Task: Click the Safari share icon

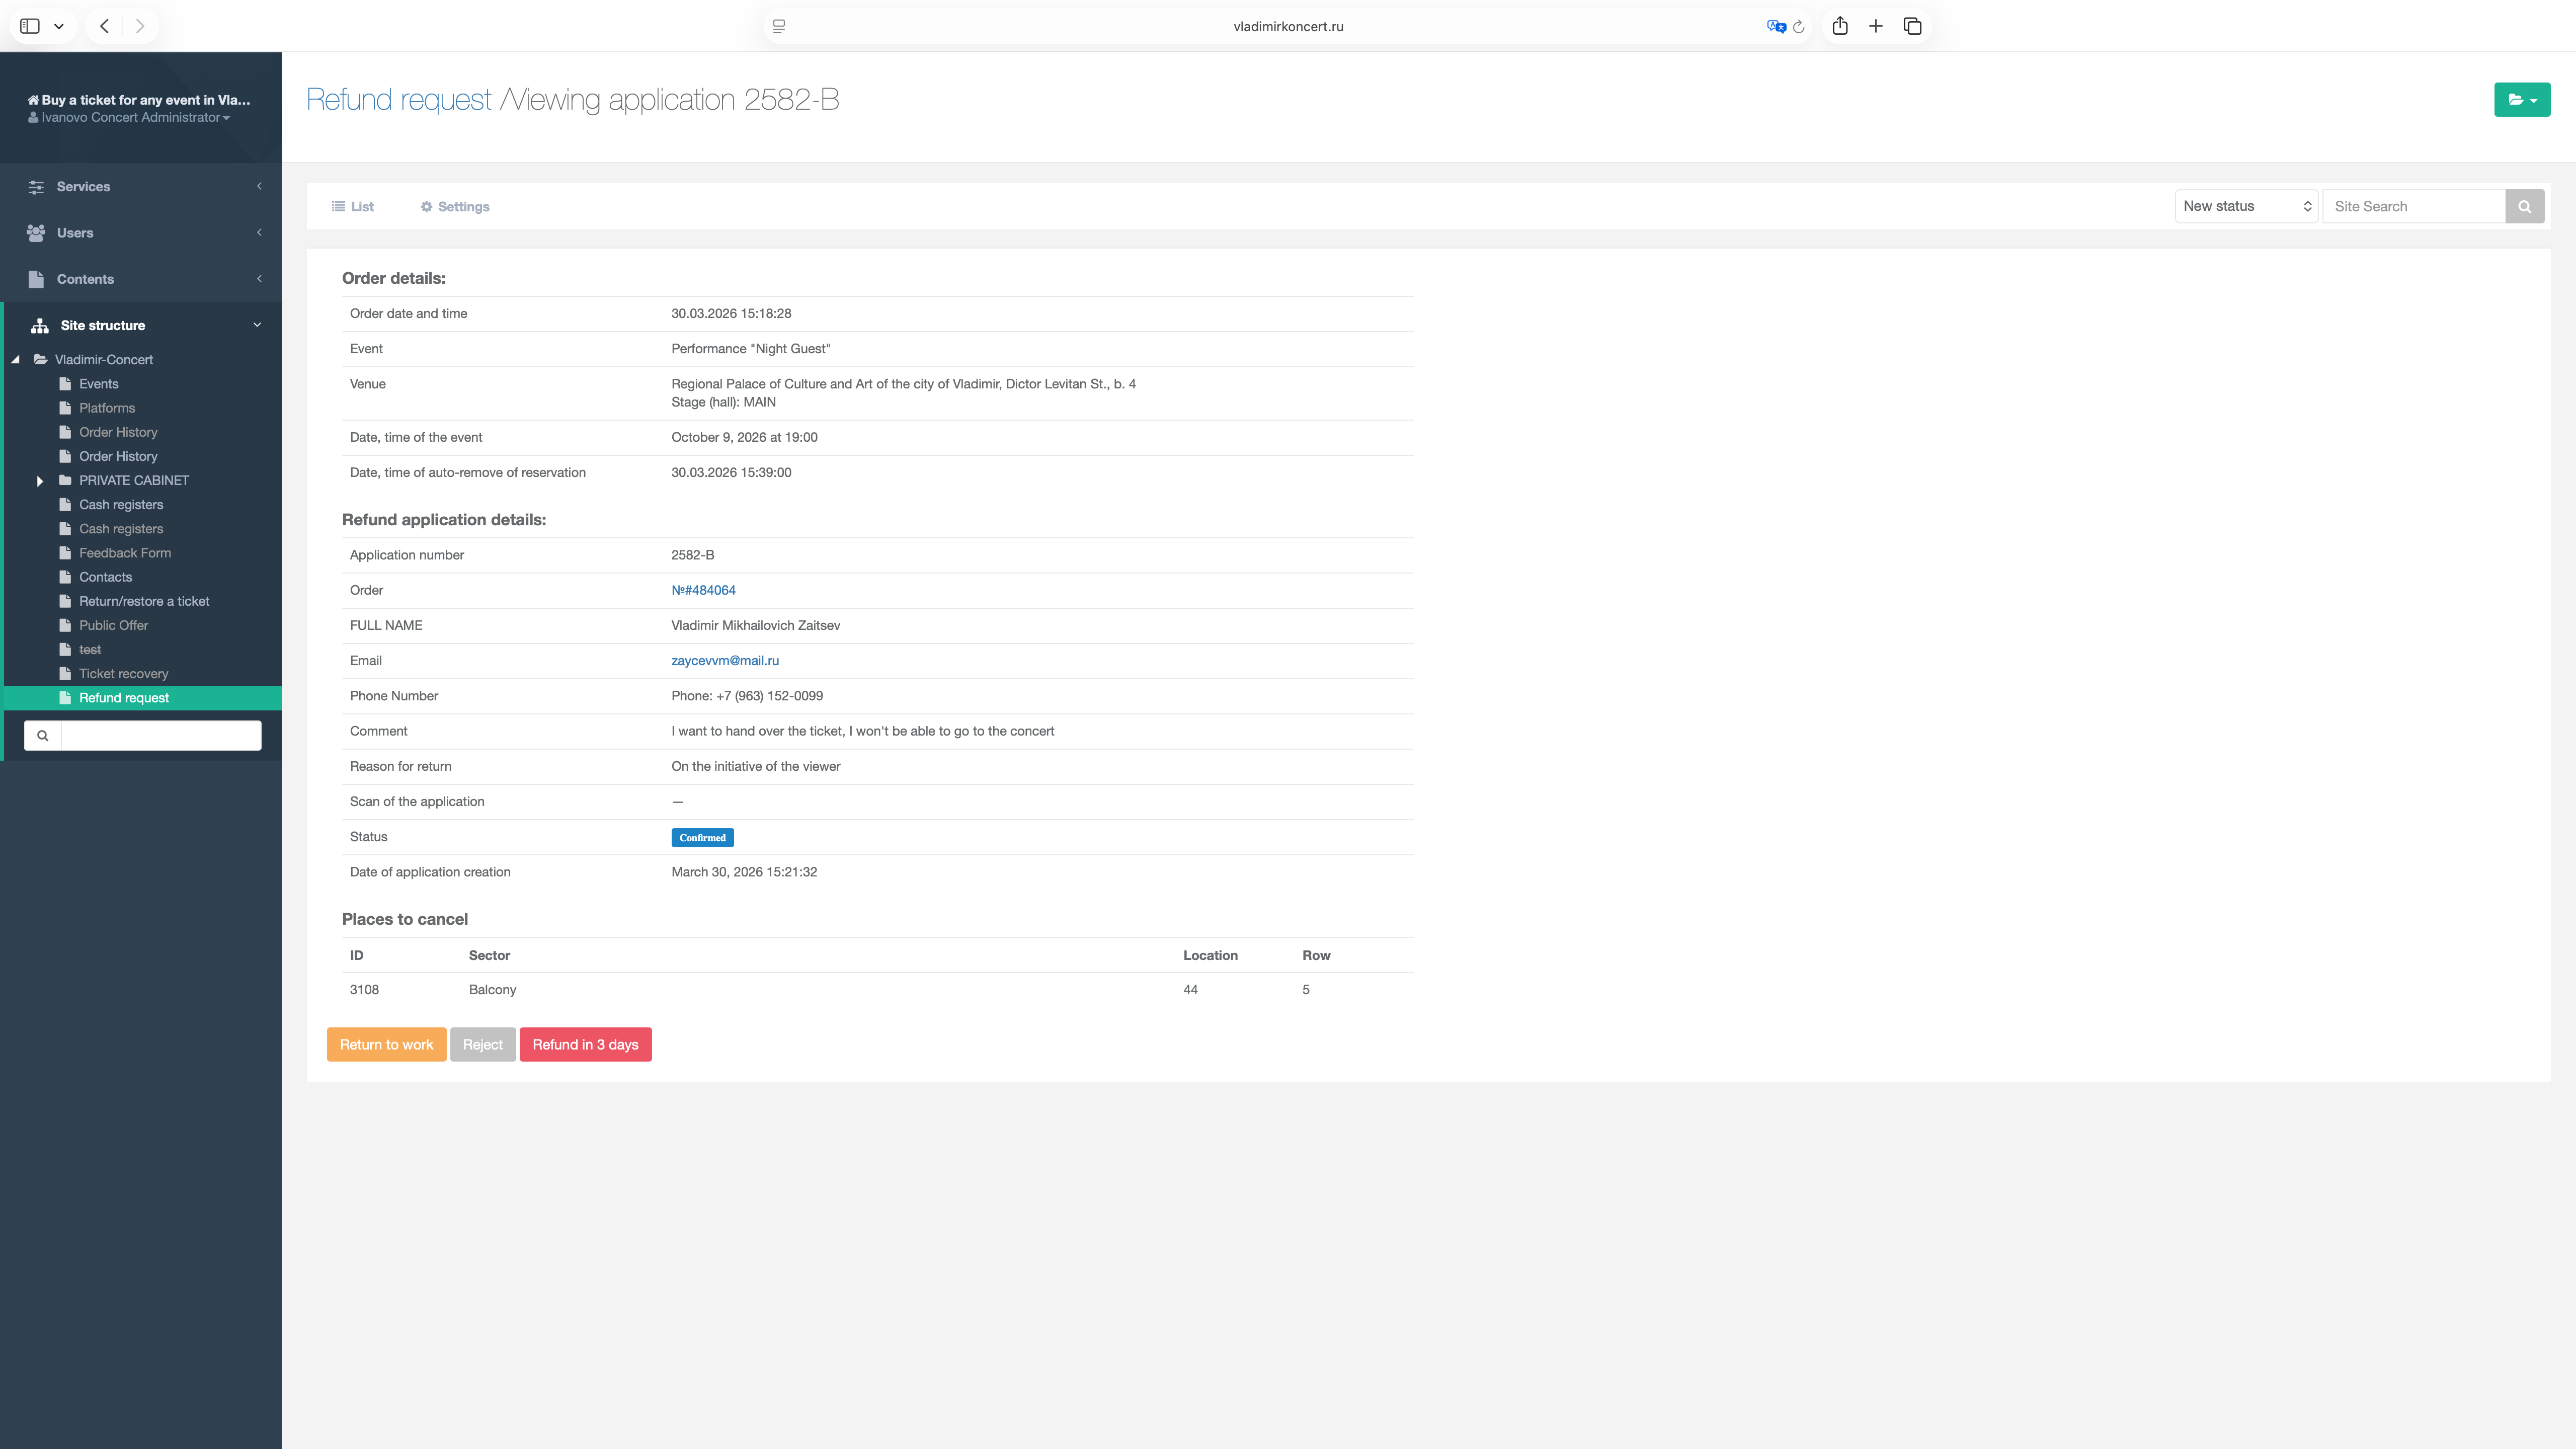Action: click(x=1839, y=27)
